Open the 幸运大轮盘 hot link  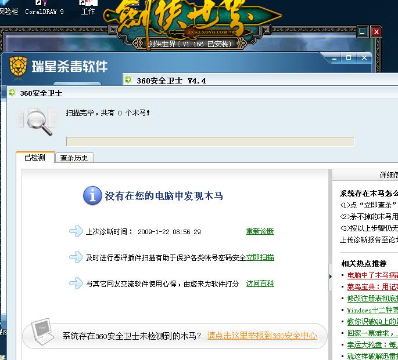coord(372,345)
